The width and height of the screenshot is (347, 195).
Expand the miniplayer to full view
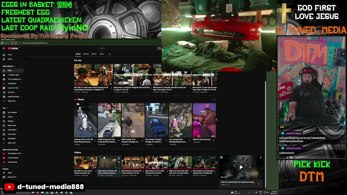(x=221, y=157)
